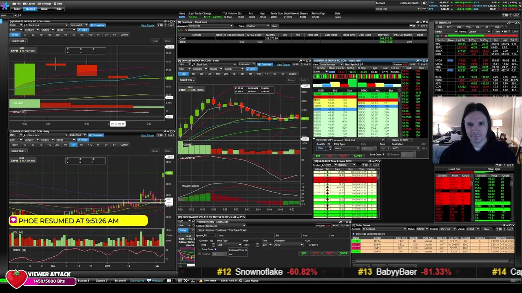Switch to Screen 5 in the bottom bar

(x=102, y=281)
